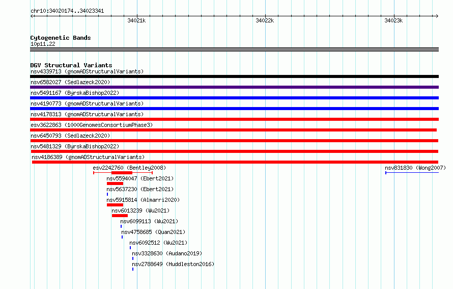
Task: Click nsv3328630 (Audano2019) label
Action: (x=167, y=253)
